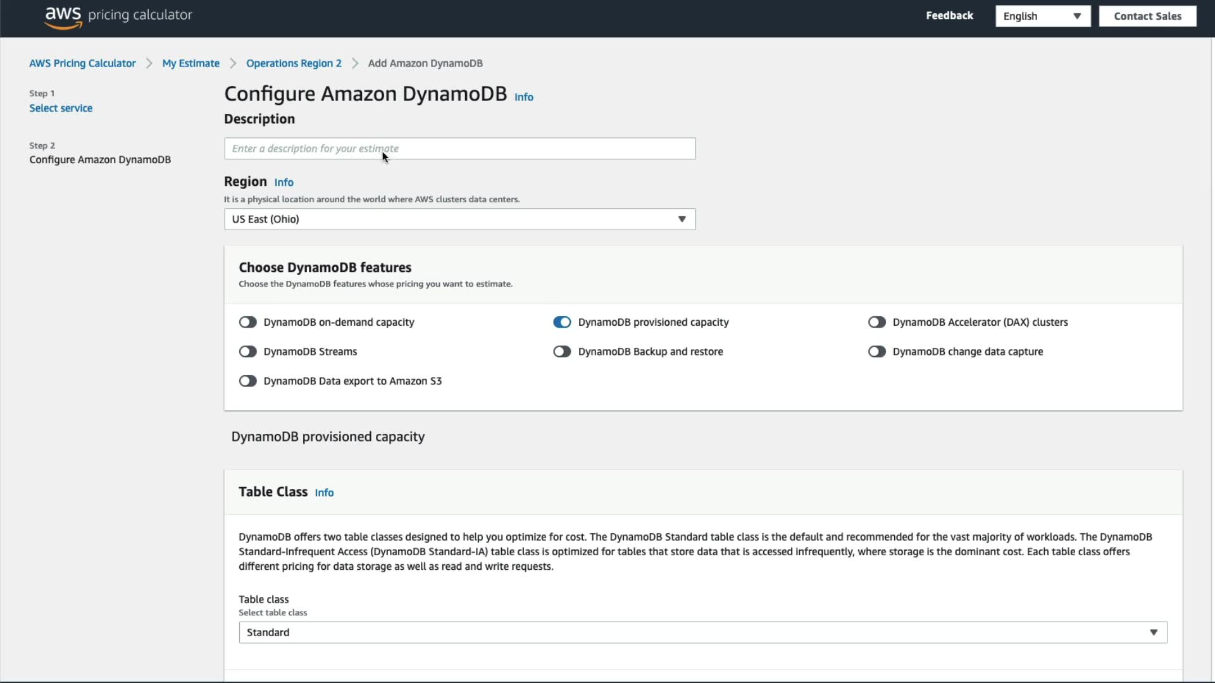The width and height of the screenshot is (1215, 683).
Task: Open the Info link next to Table Class
Action: (324, 493)
